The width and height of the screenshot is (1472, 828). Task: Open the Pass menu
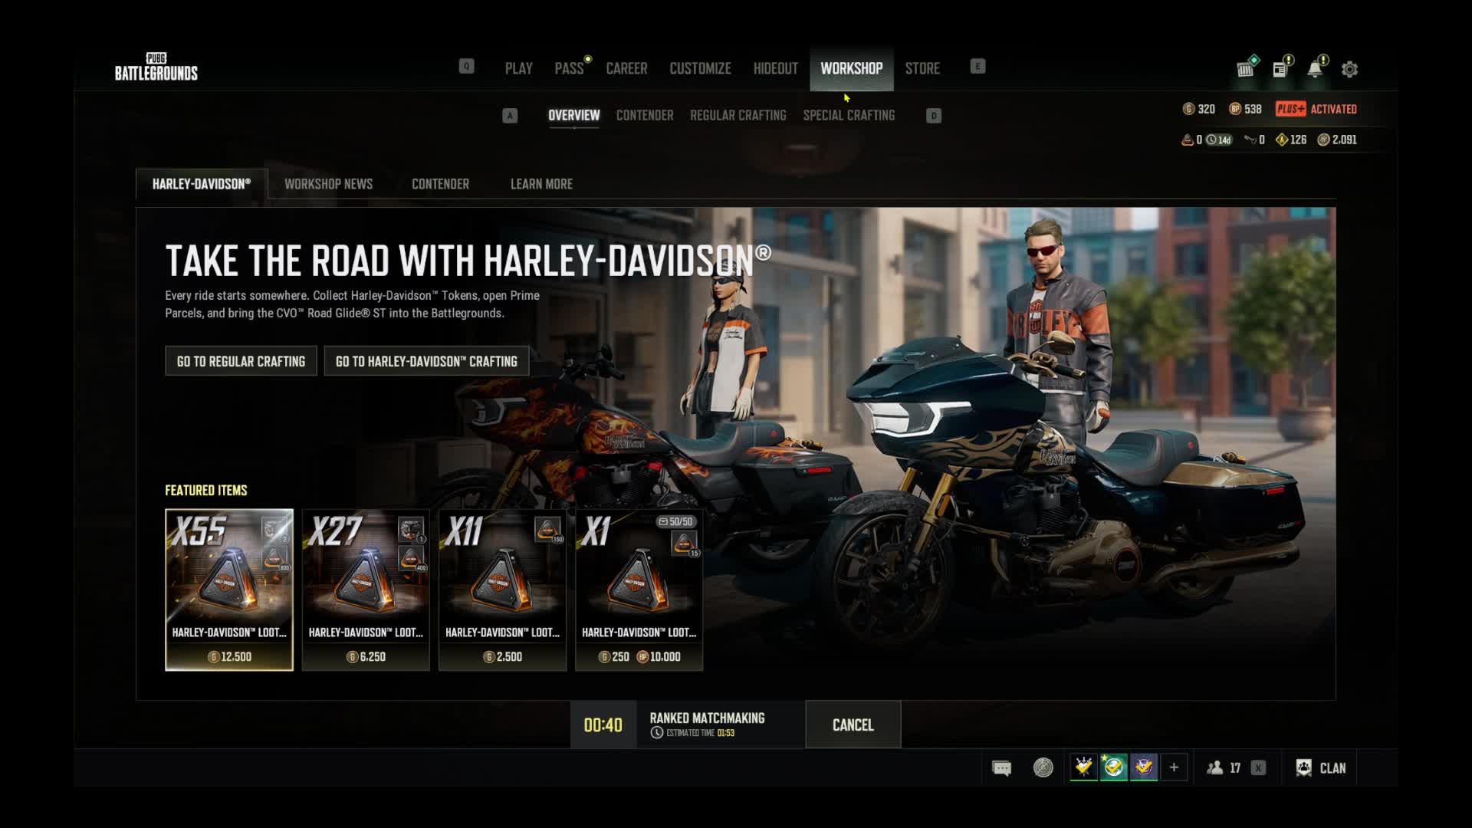[569, 68]
